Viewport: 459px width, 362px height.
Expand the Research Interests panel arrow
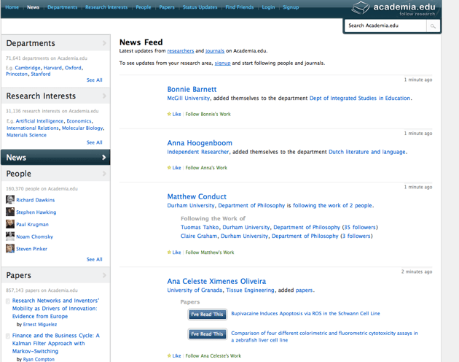click(104, 96)
